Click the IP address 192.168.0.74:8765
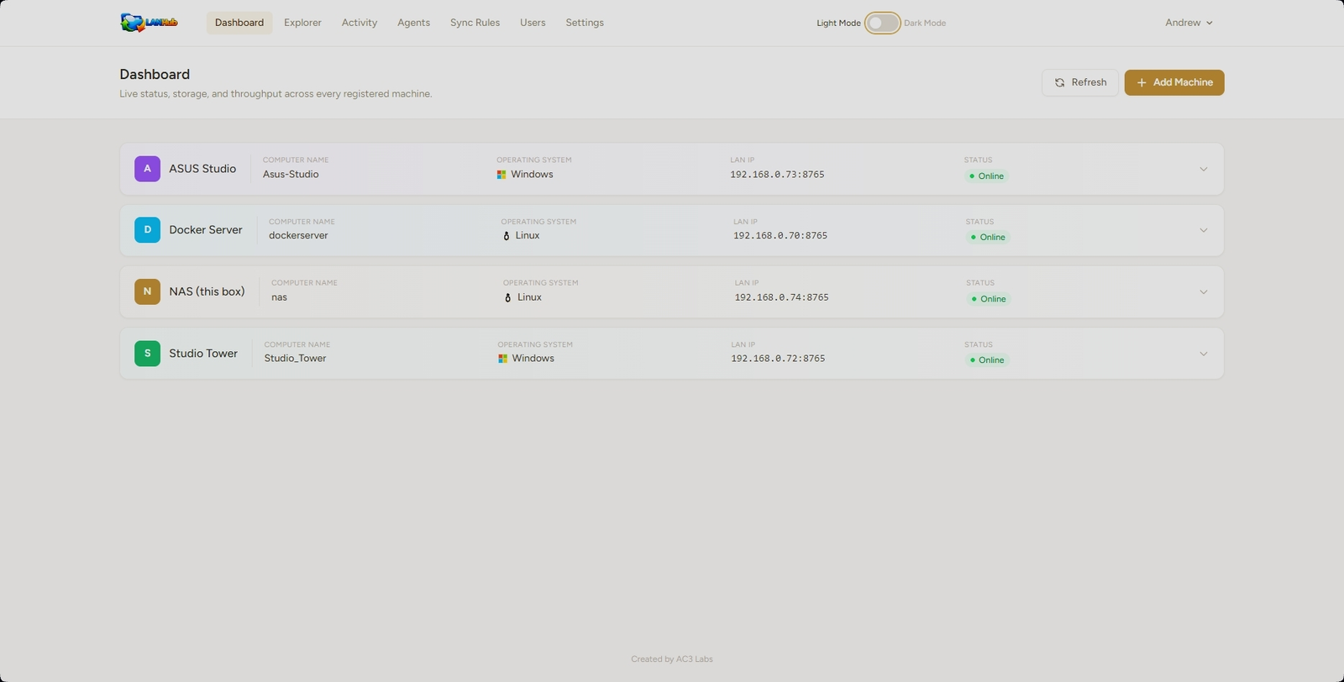The image size is (1344, 682). 781,297
